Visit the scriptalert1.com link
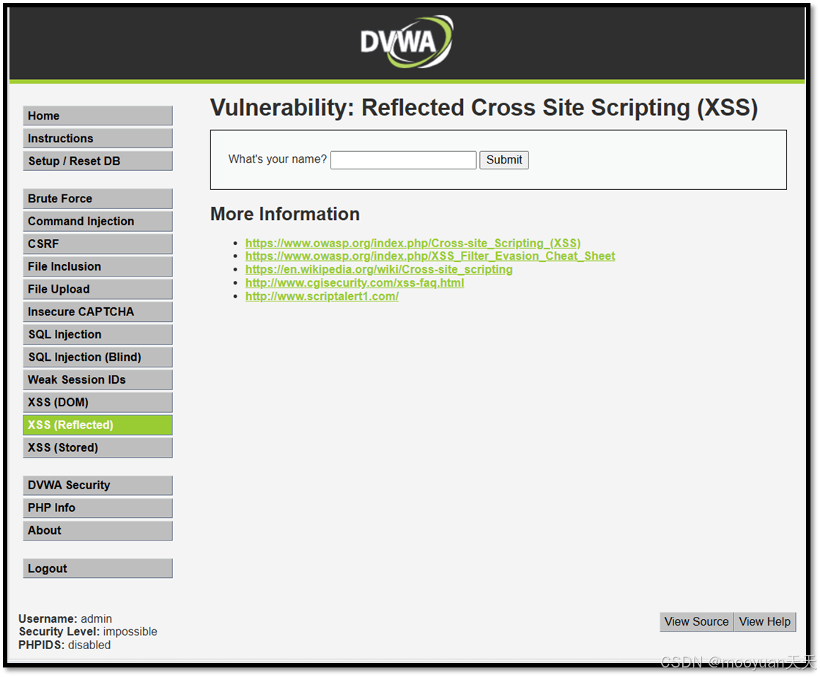 pos(322,296)
